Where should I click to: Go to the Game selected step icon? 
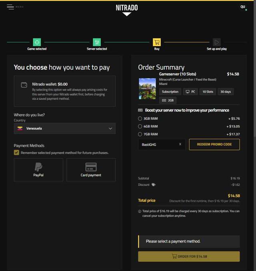[37, 42]
